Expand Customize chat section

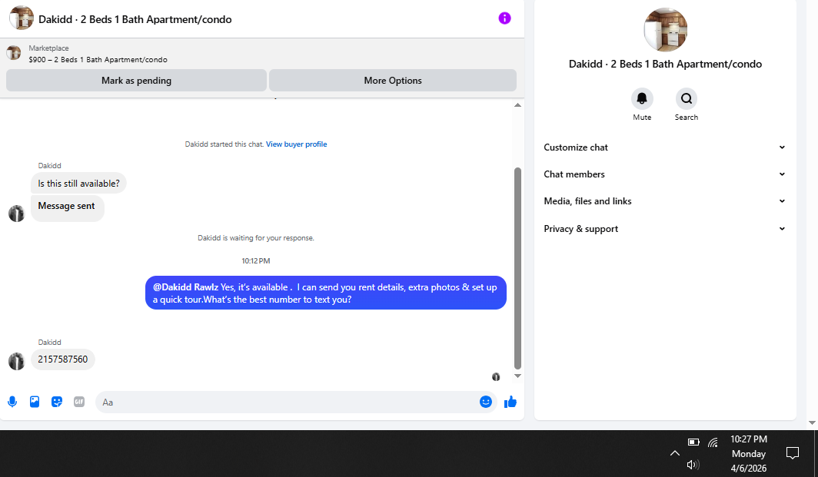coord(664,147)
